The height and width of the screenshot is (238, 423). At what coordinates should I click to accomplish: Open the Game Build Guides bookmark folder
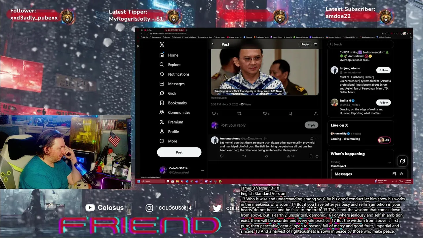pos(189,37)
